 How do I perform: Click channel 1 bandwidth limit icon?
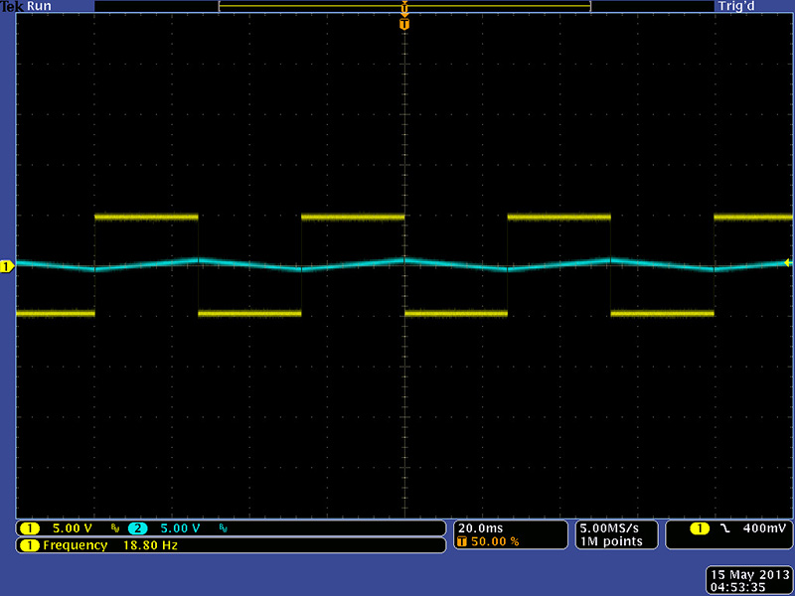(x=115, y=528)
